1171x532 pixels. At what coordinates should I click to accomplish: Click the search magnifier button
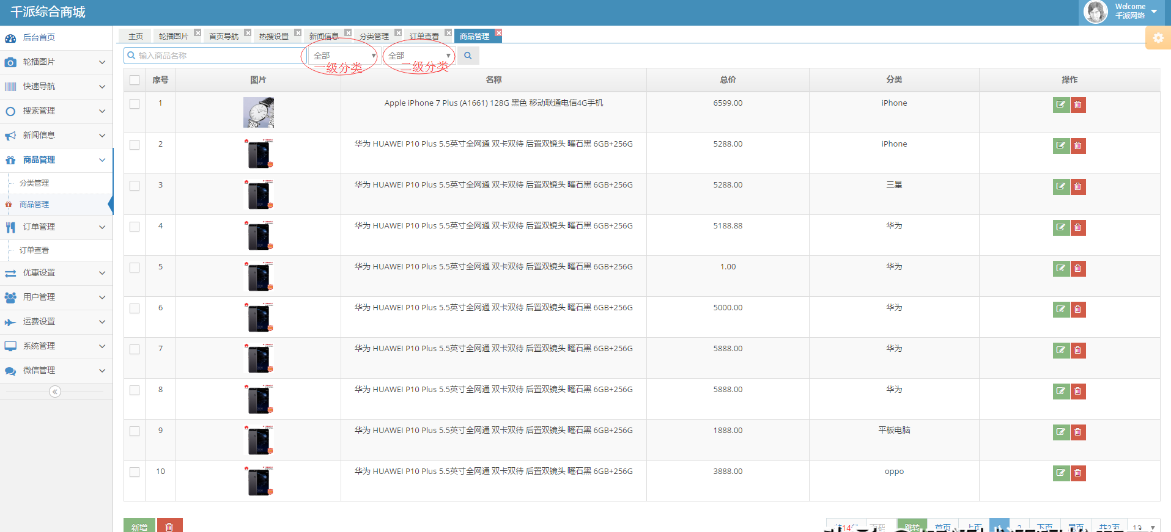point(468,56)
